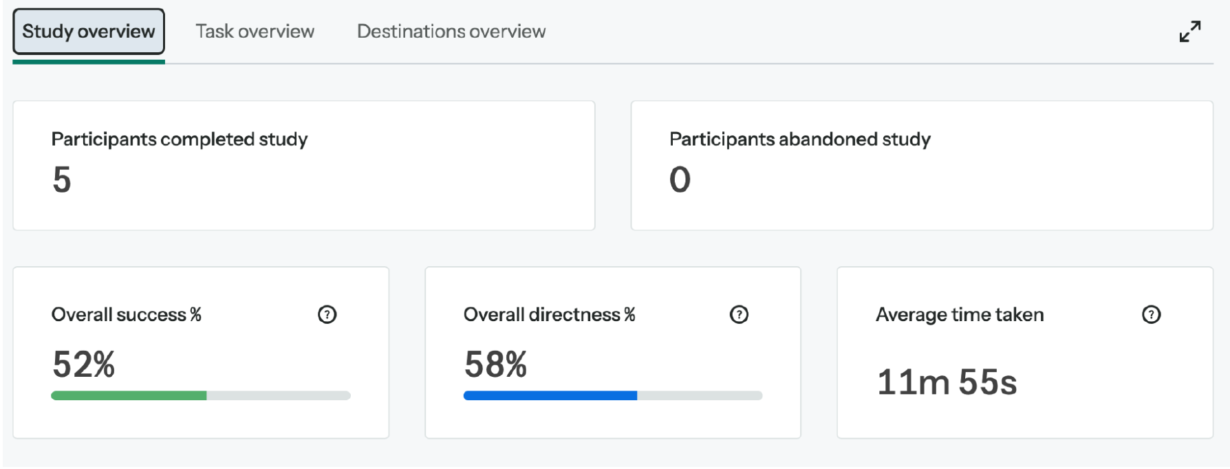
Task: Open help for Average time taken
Action: 1151,315
